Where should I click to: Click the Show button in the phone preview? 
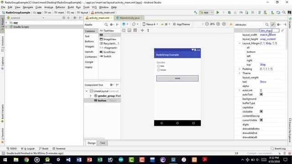[177, 78]
